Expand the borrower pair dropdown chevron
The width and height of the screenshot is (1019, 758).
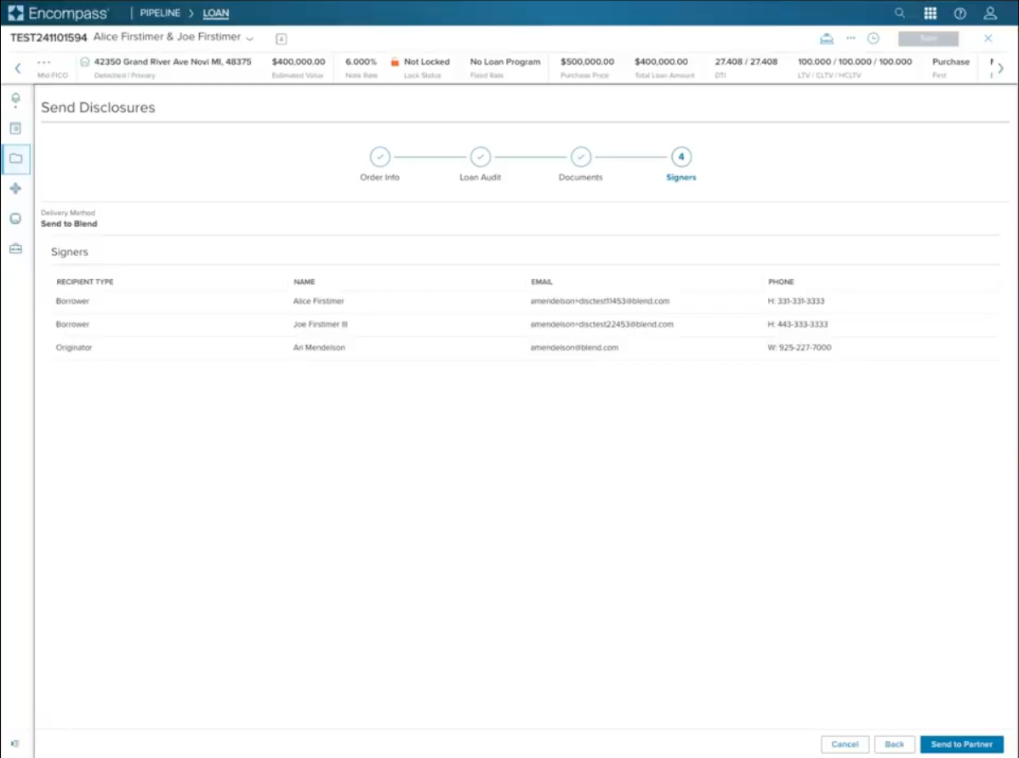[x=249, y=38]
